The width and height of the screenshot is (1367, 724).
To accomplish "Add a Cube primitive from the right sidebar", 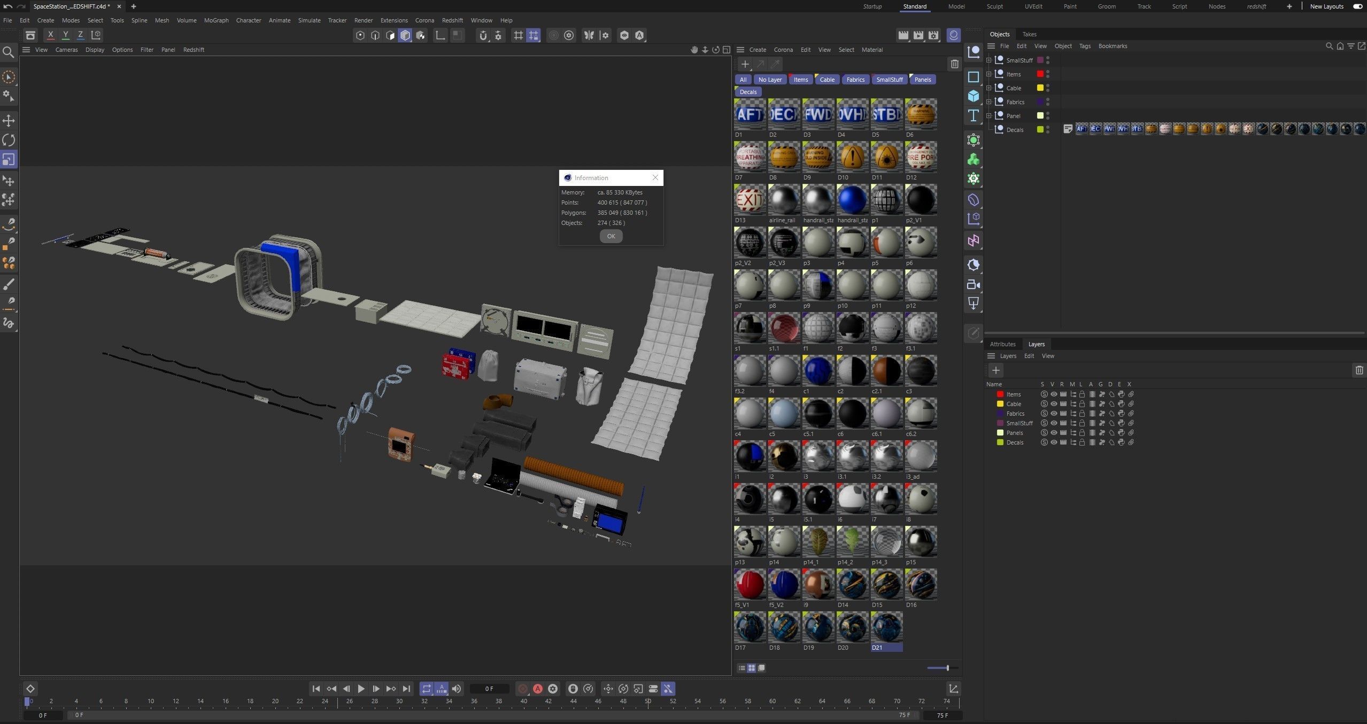I will click(x=974, y=96).
